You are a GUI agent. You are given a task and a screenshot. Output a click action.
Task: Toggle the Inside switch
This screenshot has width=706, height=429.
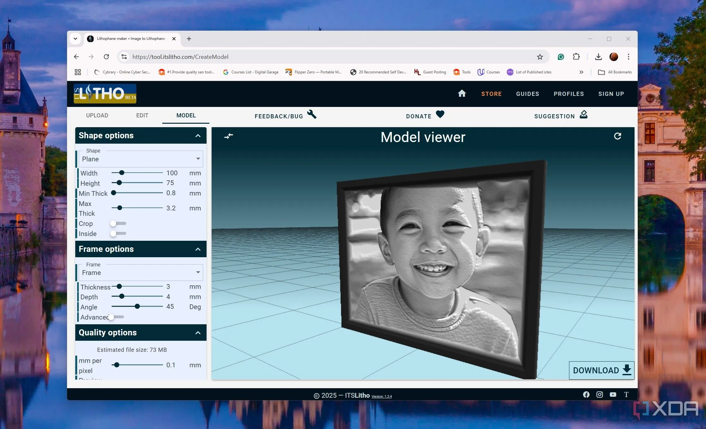[118, 233]
